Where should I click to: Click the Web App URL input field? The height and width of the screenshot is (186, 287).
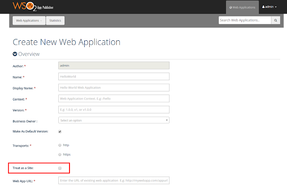(x=114, y=180)
